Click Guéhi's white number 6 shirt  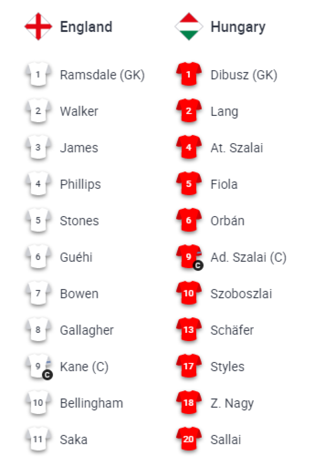[x=38, y=257]
